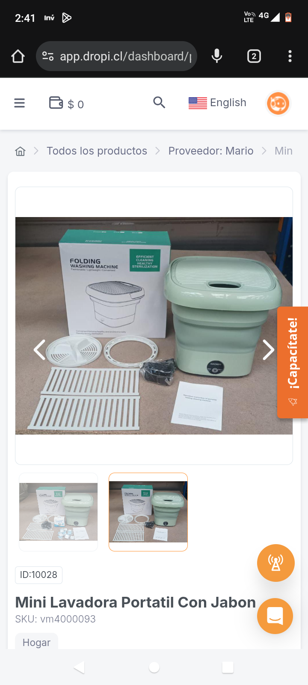Open the ¡Capacítate! side tab
This screenshot has width=308, height=685.
coord(293,362)
